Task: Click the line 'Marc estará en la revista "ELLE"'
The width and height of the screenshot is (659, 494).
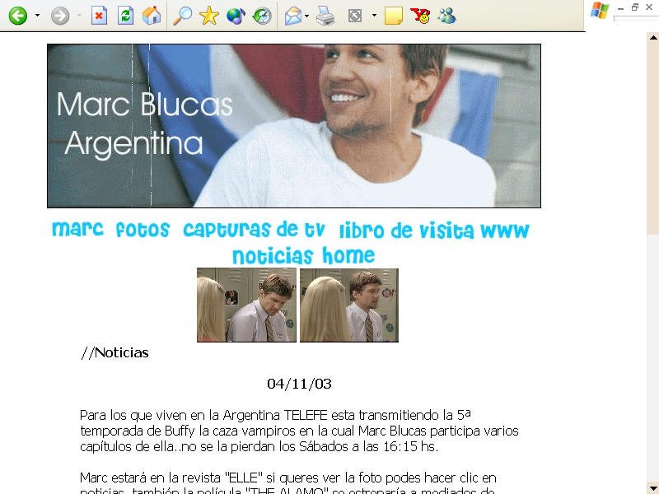Action: (x=287, y=478)
